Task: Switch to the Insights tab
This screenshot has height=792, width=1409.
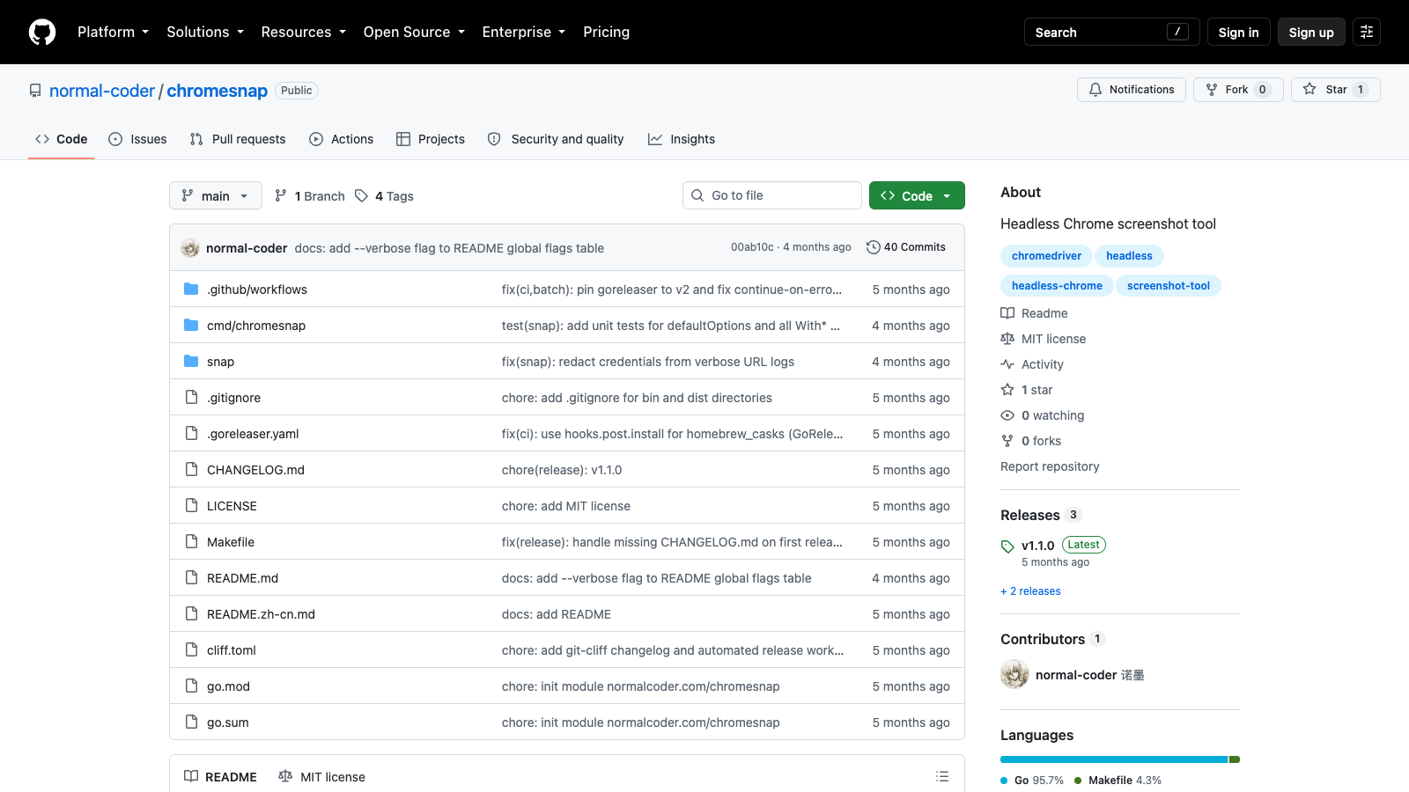Action: pyautogui.click(x=682, y=139)
